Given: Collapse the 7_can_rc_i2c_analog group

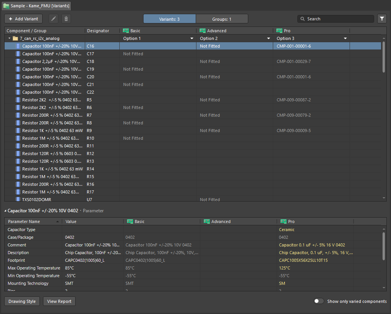Looking at the screenshot, I should pyautogui.click(x=9, y=38).
